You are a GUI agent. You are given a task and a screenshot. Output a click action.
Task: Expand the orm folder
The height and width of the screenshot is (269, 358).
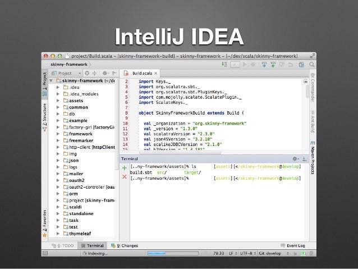coord(58,194)
